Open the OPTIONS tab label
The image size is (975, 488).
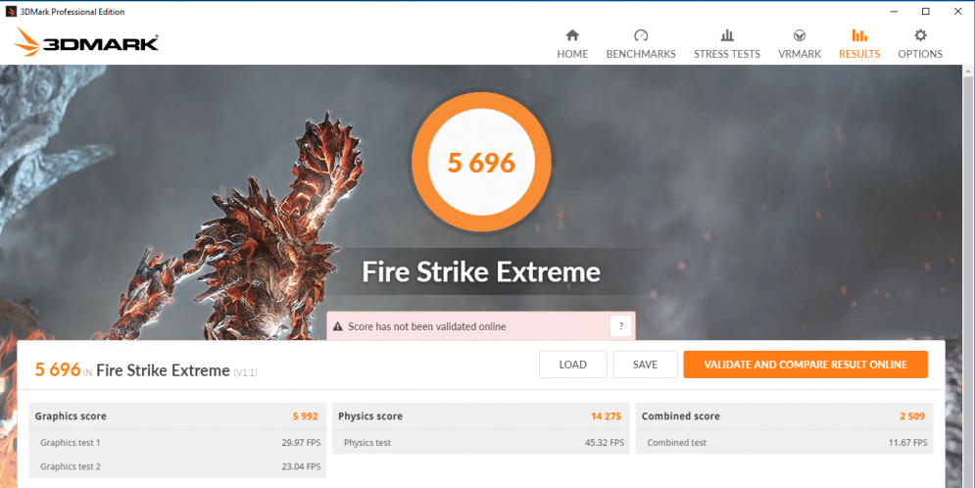coord(920,54)
